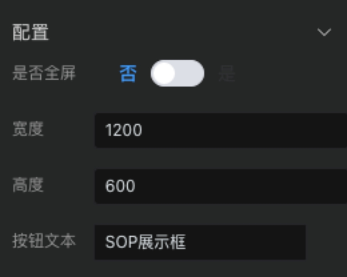The height and width of the screenshot is (277, 347).
Task: Click the SOP展示框 text value
Action: (x=145, y=242)
